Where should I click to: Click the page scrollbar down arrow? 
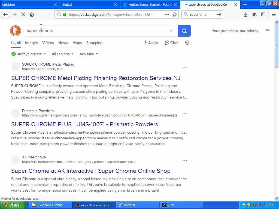pos(277,198)
